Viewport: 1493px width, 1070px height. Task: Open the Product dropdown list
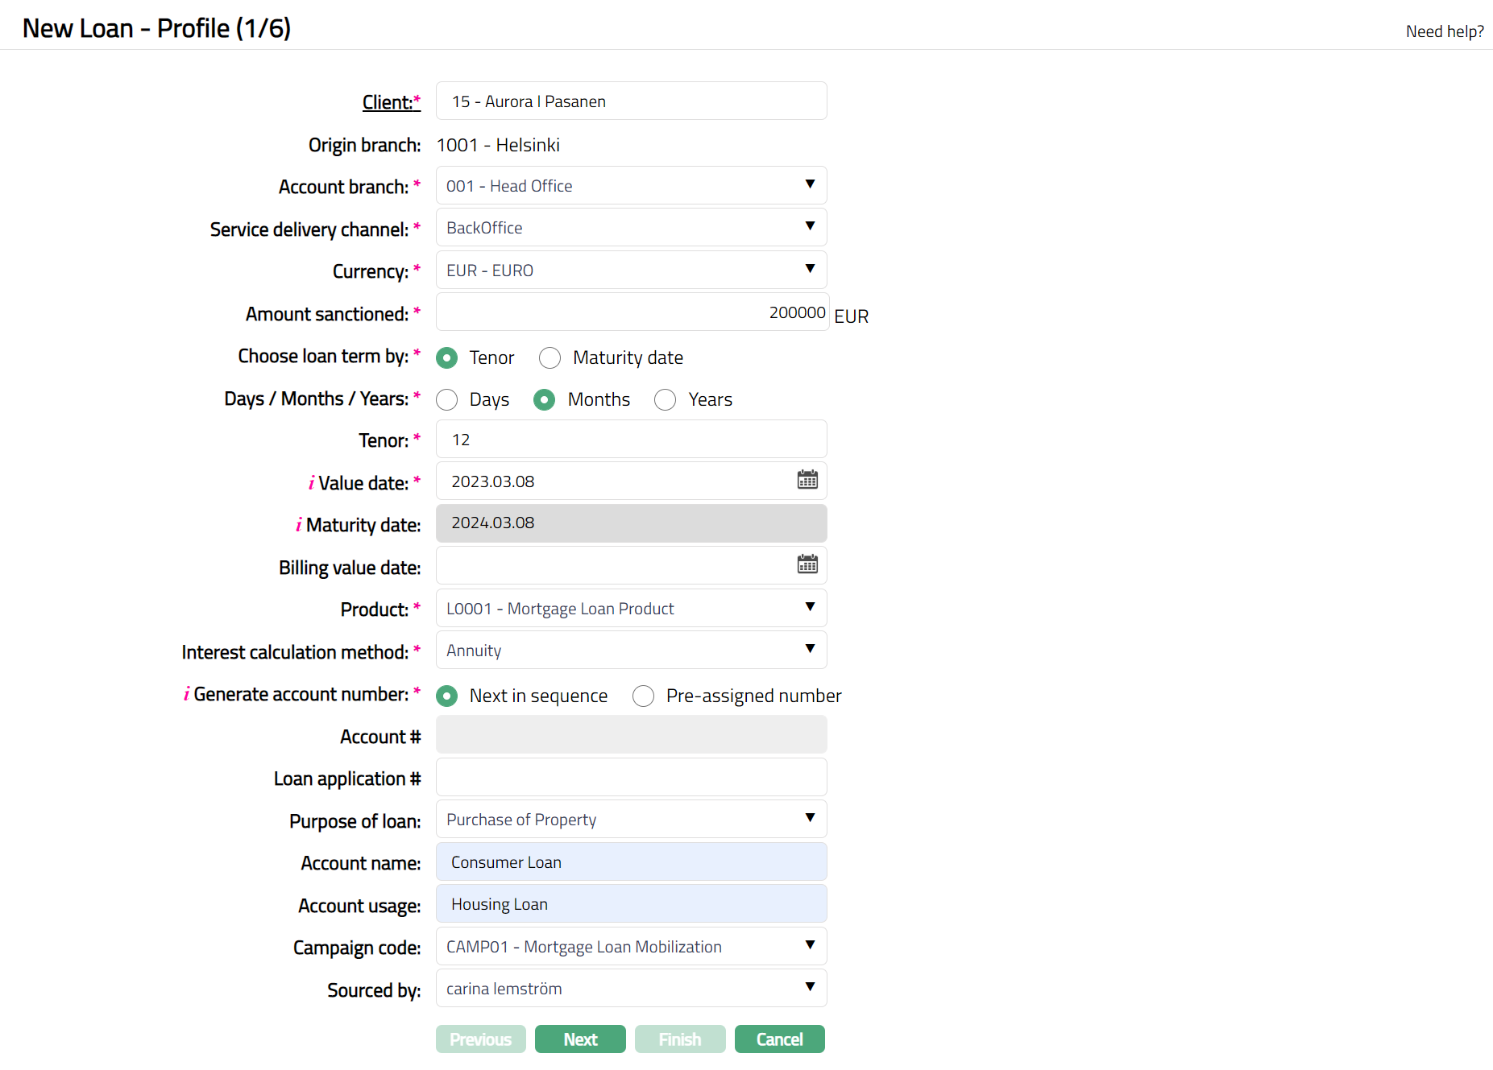[631, 609]
